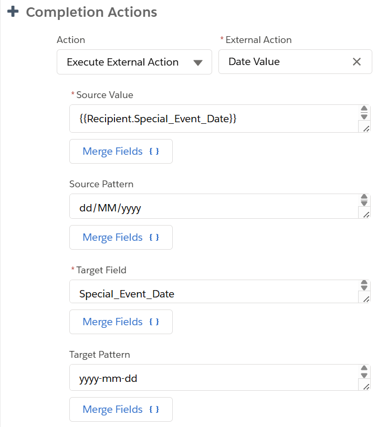Click the down arrow in Source Value field
This screenshot has height=427, width=387.
coord(364,116)
